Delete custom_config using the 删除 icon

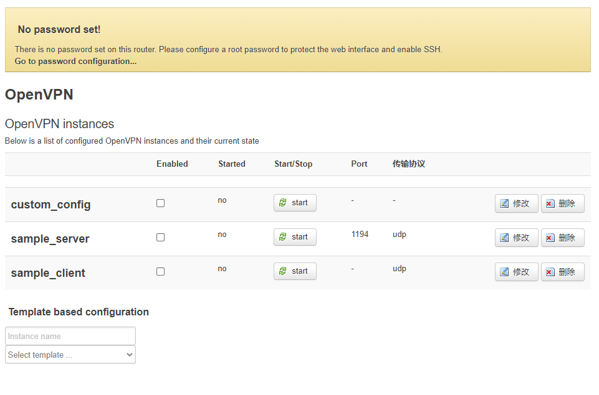click(562, 203)
